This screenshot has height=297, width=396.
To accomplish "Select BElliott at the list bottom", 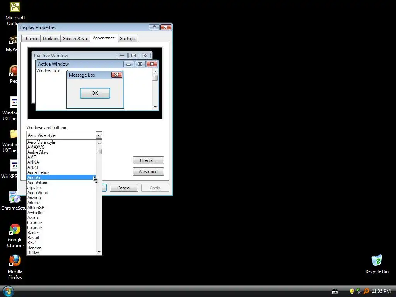I will 61,253.
